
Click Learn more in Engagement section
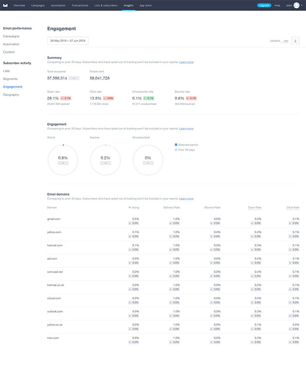[187, 129]
